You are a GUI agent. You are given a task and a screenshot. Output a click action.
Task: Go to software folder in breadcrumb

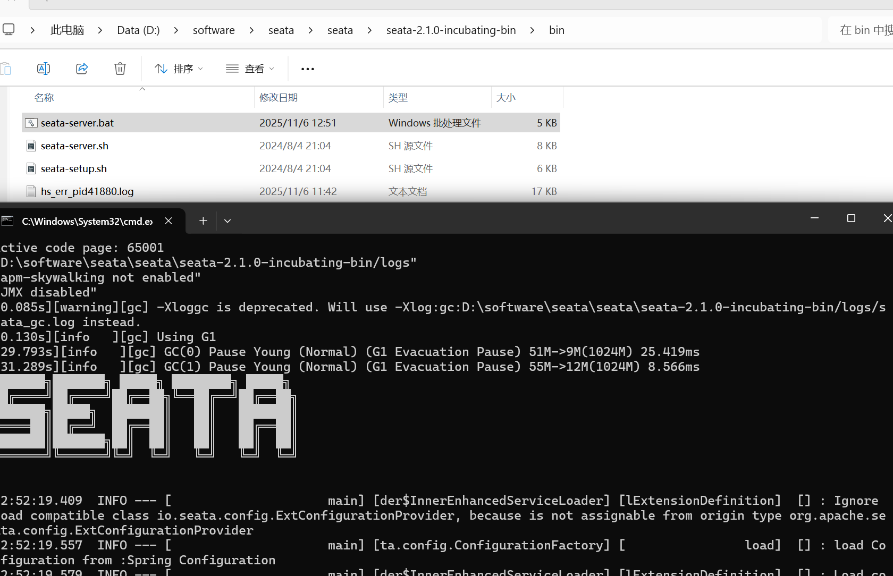click(214, 30)
